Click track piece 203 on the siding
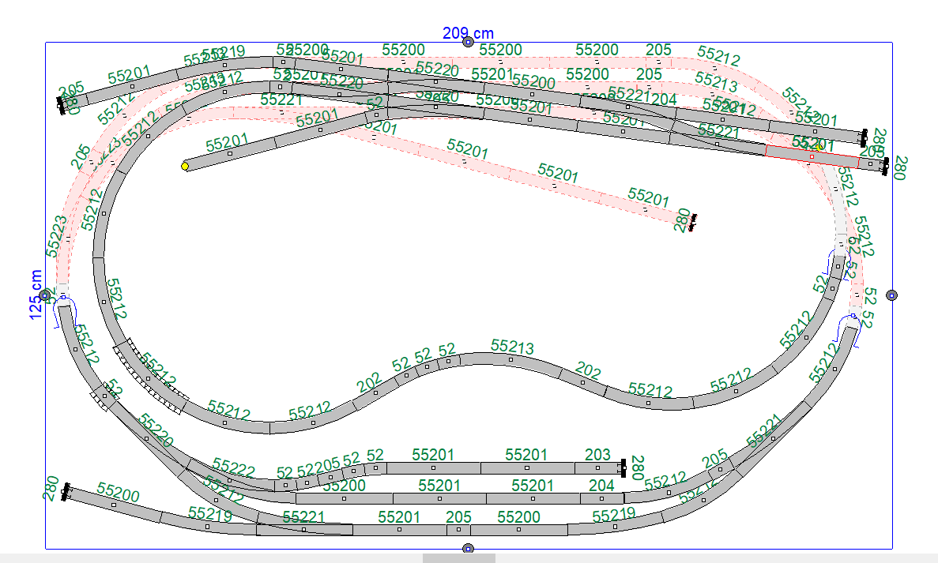This screenshot has height=563, width=938. pyautogui.click(x=597, y=467)
